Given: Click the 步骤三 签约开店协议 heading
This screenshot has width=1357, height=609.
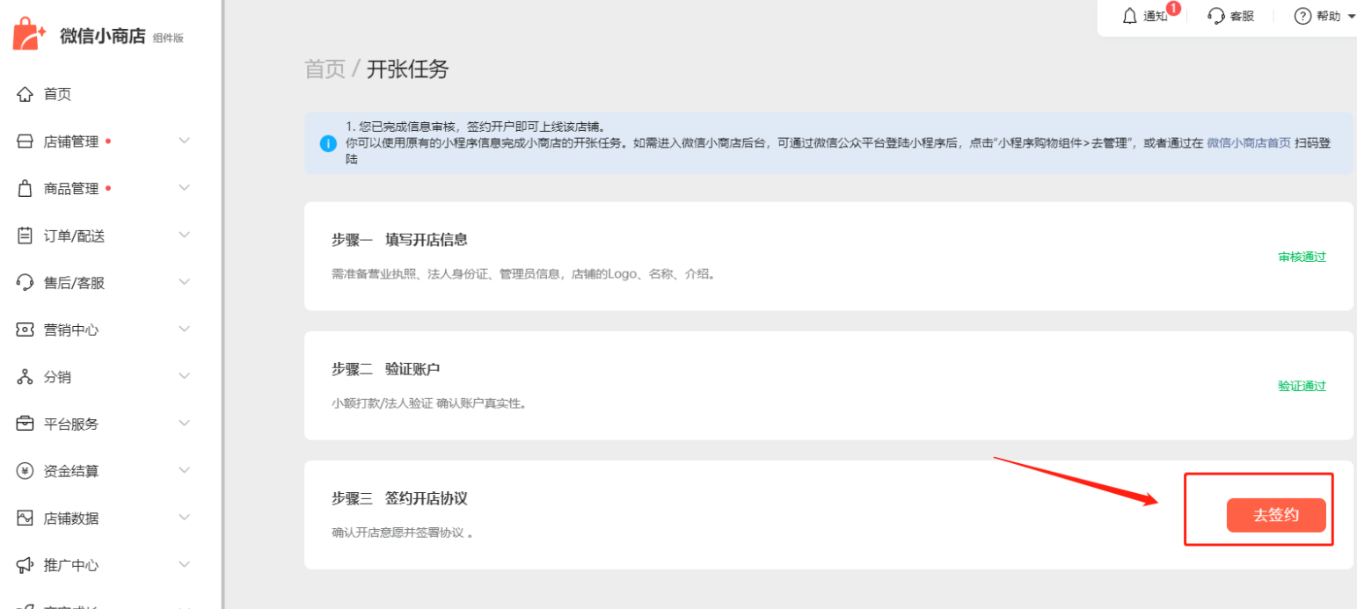Looking at the screenshot, I should point(399,498).
